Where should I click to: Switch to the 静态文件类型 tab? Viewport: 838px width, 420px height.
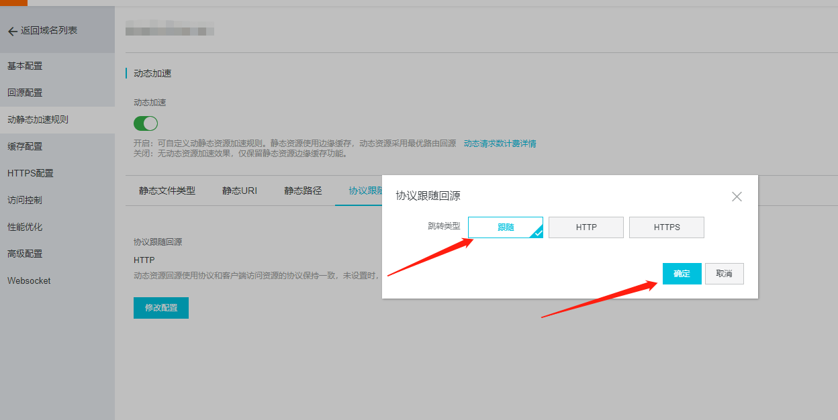(x=167, y=191)
